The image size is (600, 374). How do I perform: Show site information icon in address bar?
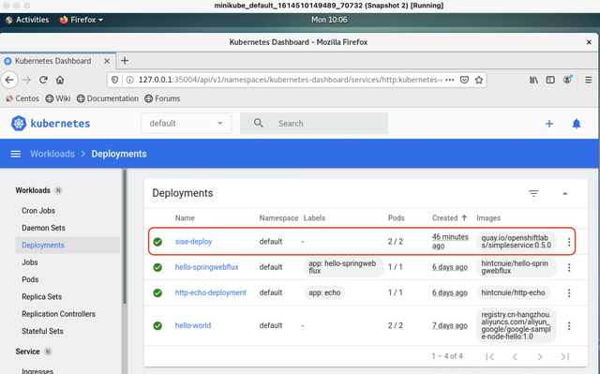[x=129, y=80]
